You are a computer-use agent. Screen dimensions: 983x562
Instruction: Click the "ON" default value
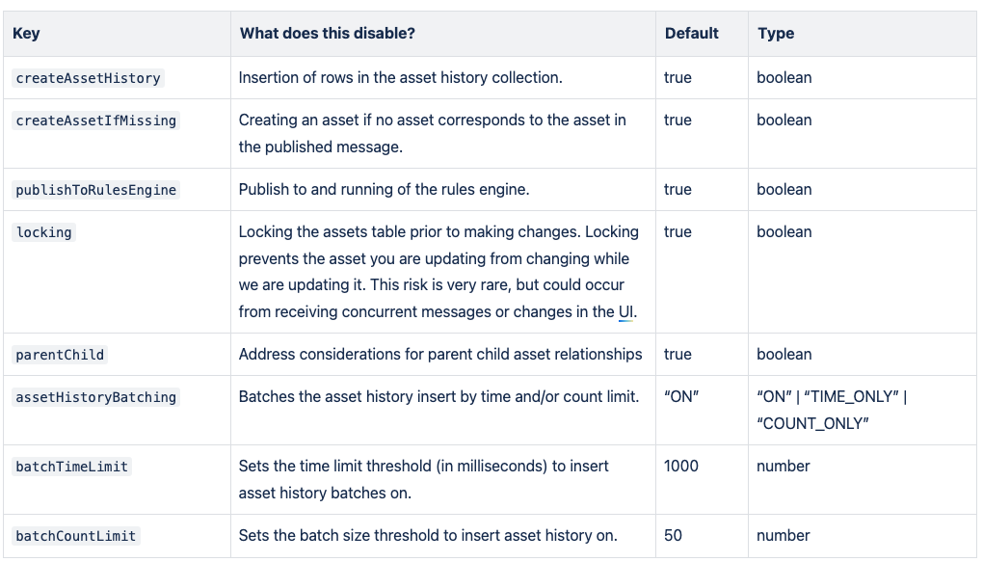click(x=681, y=396)
